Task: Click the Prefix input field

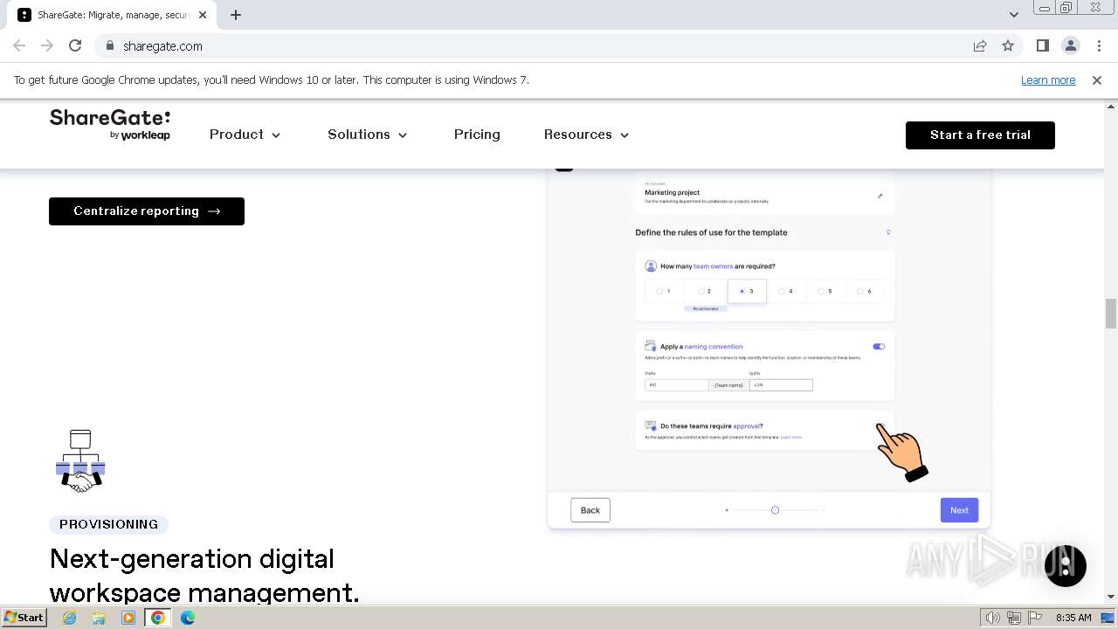Action: pos(677,384)
